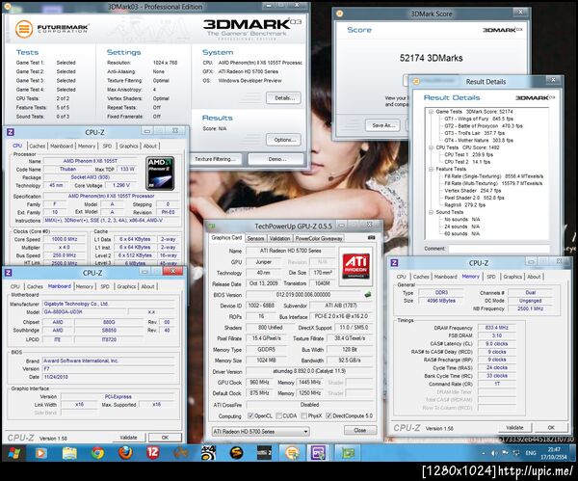578x481 pixels.
Task: Launch Google Chrome from the taskbar
Action: click(97, 453)
